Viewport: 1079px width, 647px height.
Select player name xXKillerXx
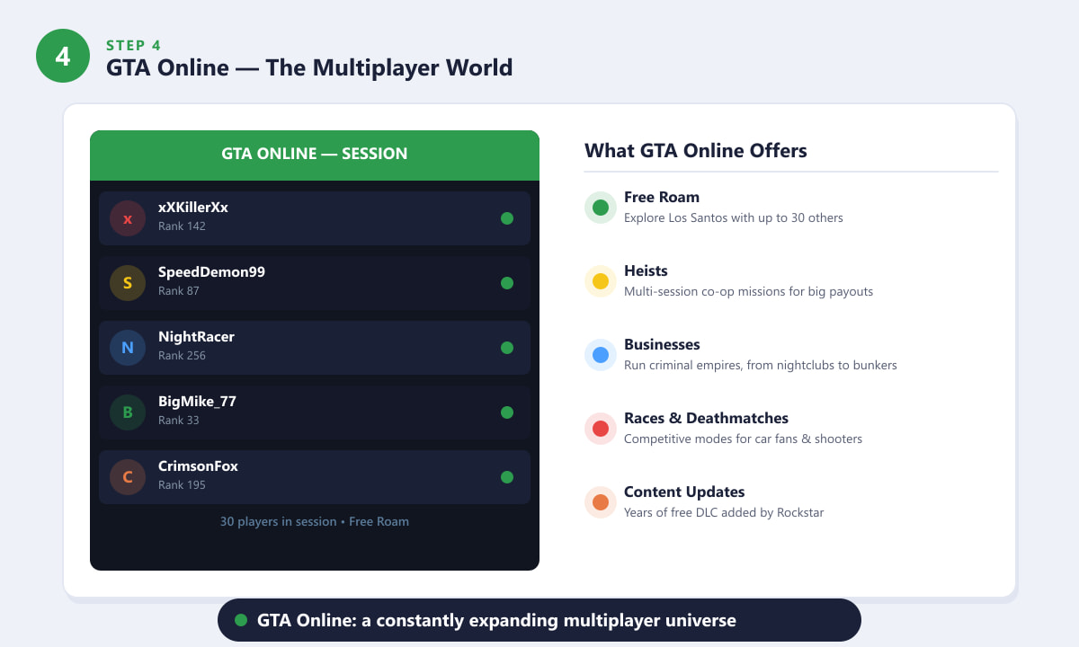(193, 208)
